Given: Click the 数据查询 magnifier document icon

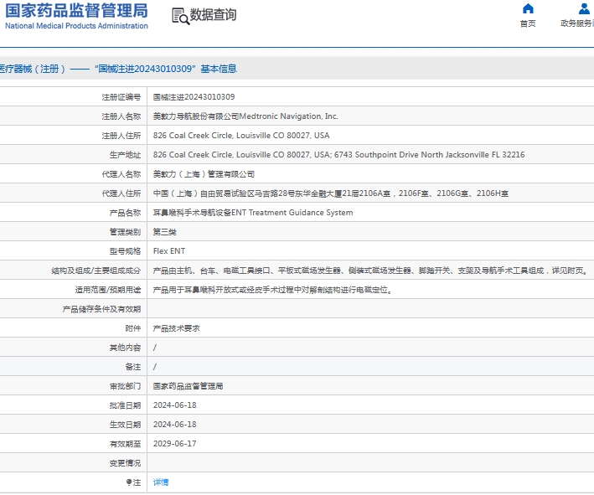Looking at the screenshot, I should pos(180,16).
